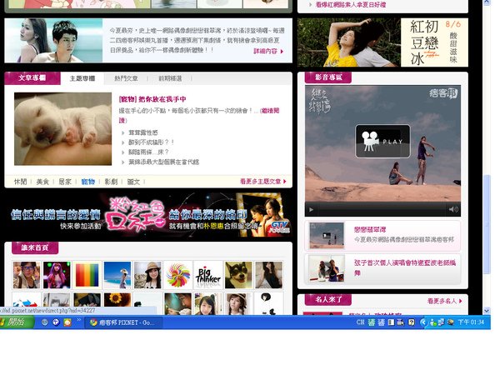This screenshot has width=500, height=375.
Task: Click the 文章專欄 section header
Action: (32, 77)
